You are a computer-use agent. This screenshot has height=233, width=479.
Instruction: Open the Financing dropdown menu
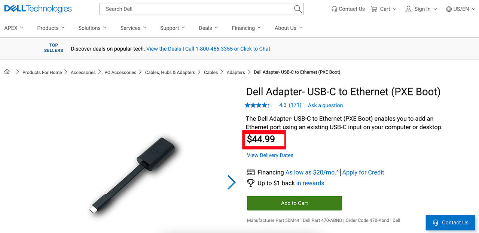[246, 28]
